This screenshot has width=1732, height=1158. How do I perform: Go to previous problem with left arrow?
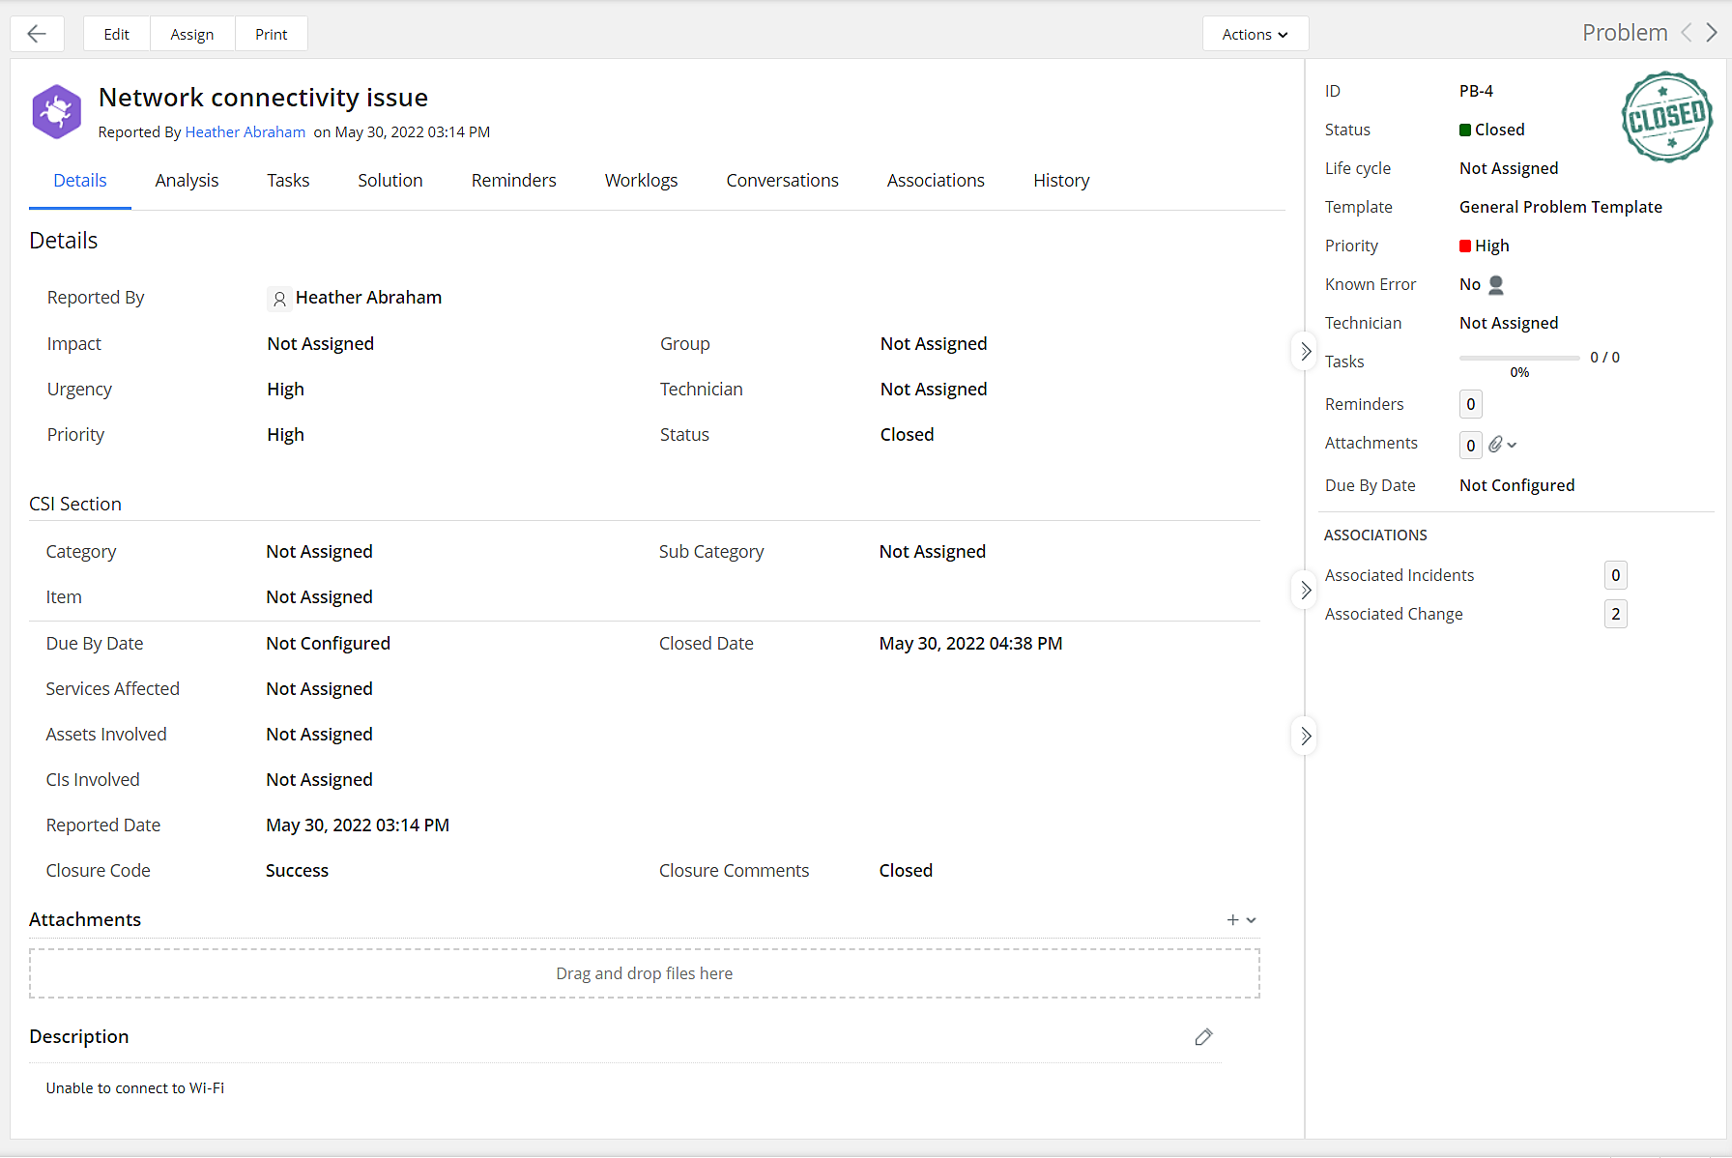[1687, 33]
